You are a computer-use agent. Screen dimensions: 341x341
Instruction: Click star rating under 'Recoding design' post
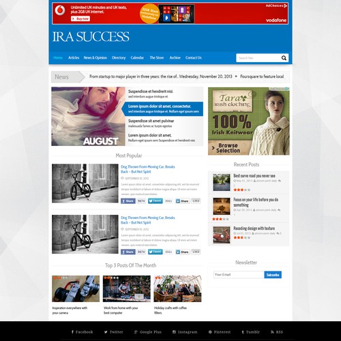point(242,237)
